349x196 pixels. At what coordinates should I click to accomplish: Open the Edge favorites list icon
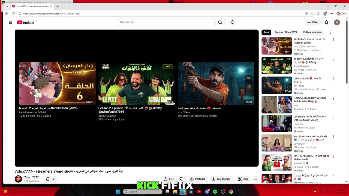(318, 14)
